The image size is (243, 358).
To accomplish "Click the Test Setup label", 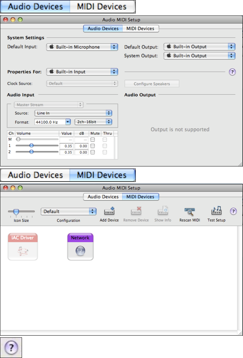I will [x=216, y=220].
